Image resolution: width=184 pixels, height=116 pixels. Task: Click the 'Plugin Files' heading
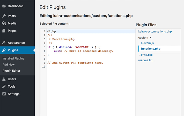[x=146, y=25]
